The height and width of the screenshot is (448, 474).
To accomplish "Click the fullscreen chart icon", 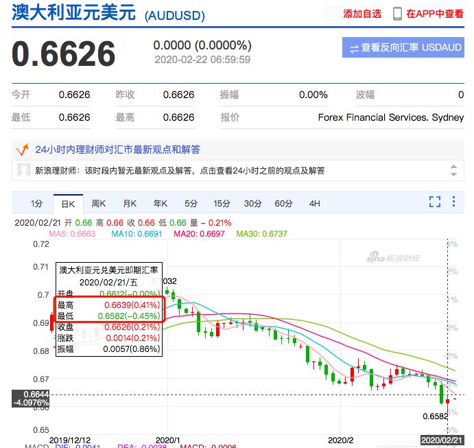I will tap(434, 202).
